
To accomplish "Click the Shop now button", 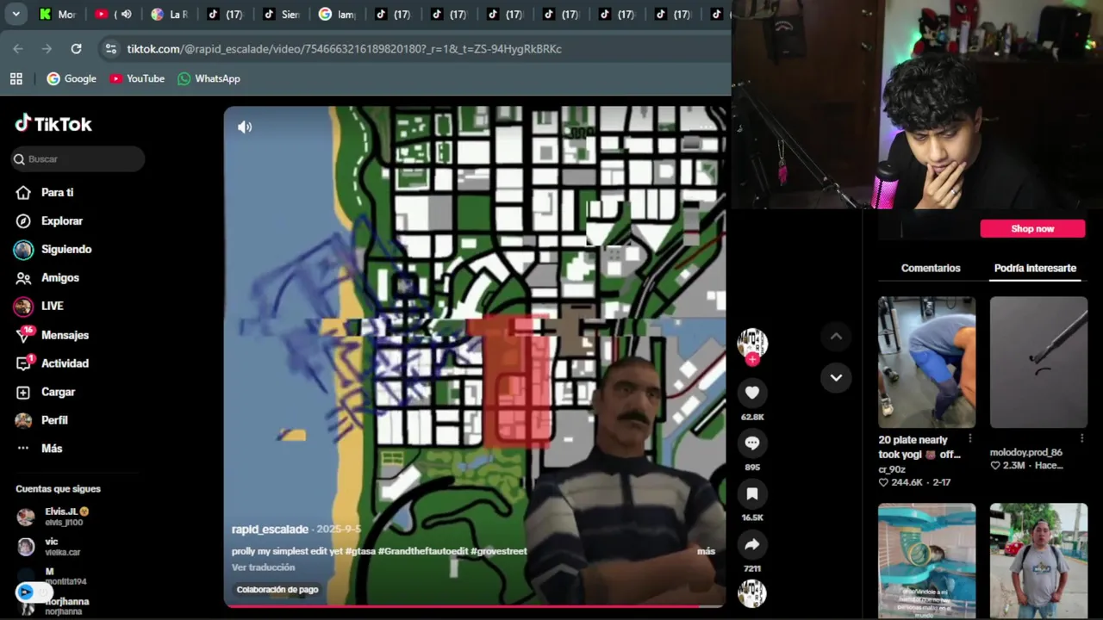I will click(x=1032, y=228).
